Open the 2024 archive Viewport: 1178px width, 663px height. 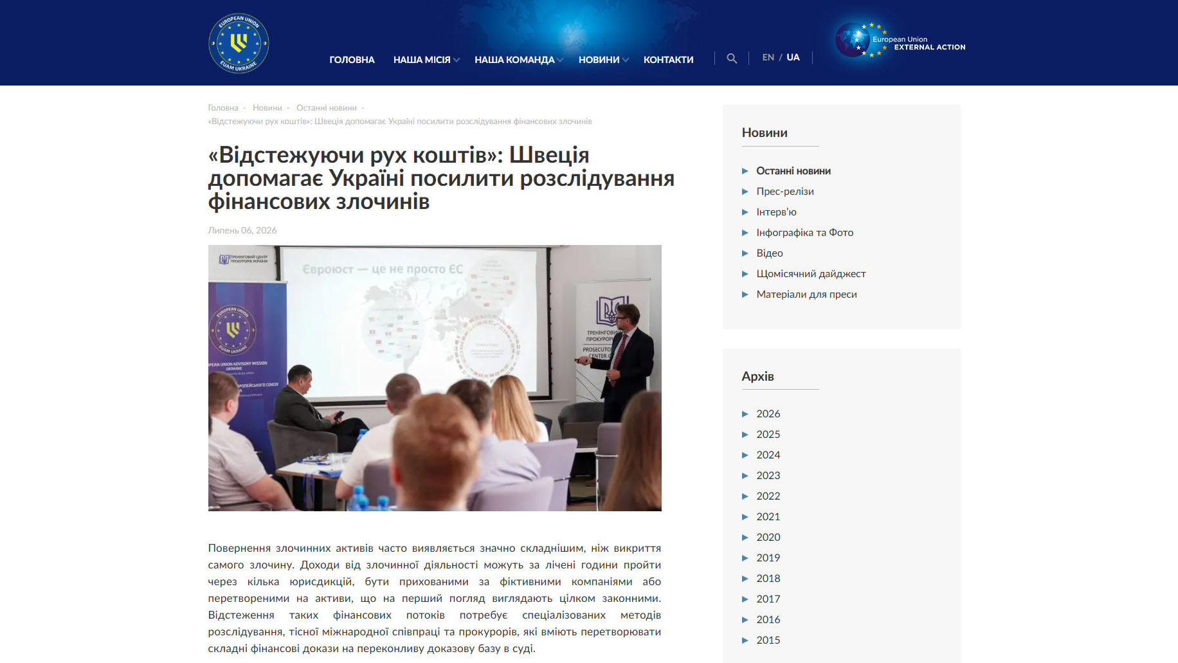pos(768,455)
